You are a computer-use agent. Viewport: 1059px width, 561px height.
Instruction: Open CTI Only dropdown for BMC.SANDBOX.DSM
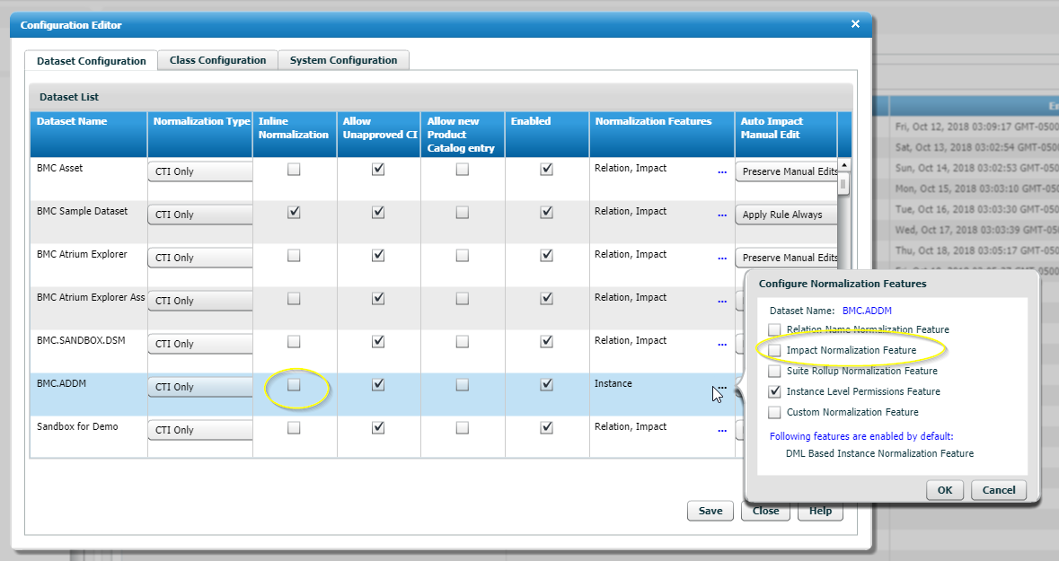coord(200,345)
